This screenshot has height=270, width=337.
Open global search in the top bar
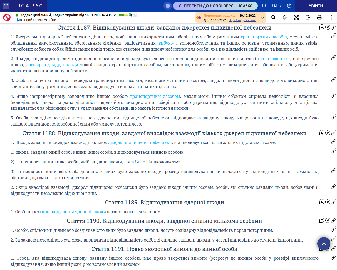point(264,6)
